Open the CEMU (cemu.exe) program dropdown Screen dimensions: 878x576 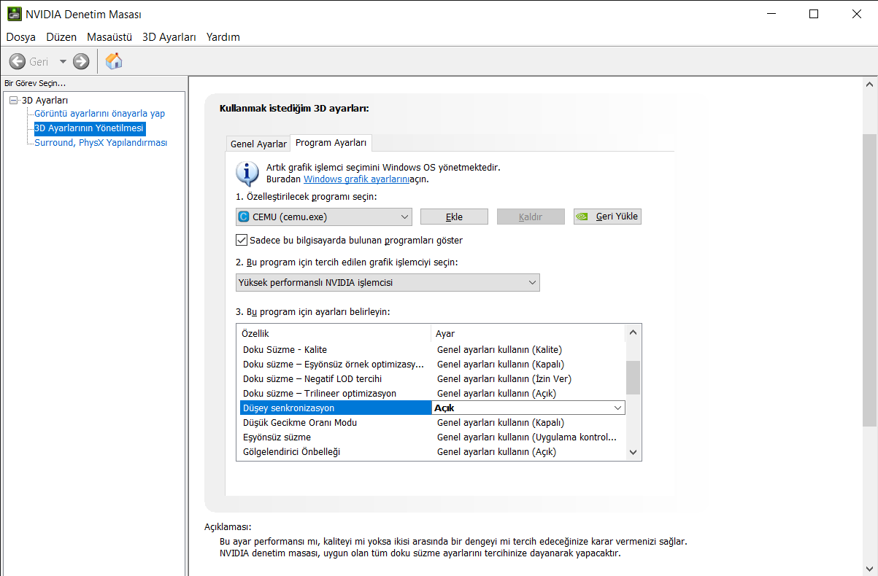[x=324, y=217]
